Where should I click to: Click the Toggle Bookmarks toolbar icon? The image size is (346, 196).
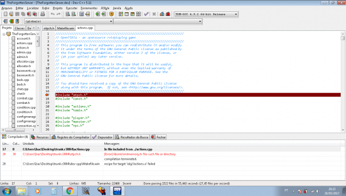click(11, 21)
